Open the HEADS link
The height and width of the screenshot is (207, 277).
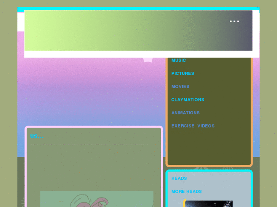[x=179, y=178]
